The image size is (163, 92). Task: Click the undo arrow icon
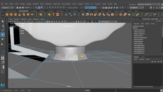[x=26, y=8]
